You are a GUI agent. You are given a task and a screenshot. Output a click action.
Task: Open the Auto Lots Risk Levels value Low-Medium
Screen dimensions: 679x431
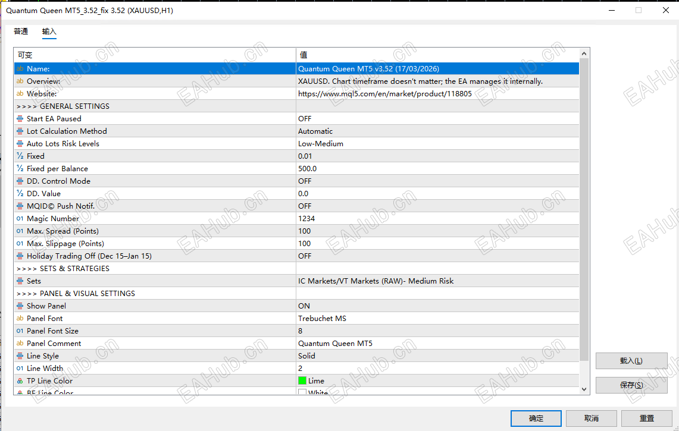pos(437,144)
